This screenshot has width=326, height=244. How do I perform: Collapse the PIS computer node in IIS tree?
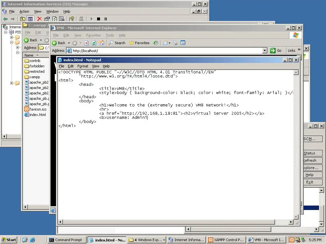[x=6, y=32]
